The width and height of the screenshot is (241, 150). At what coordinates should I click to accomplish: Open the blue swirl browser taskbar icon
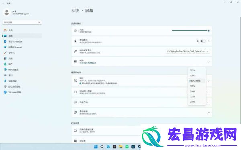click(108, 147)
